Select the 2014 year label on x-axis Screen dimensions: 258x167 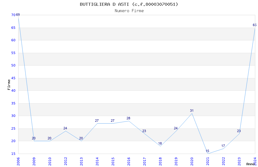pos(97,161)
